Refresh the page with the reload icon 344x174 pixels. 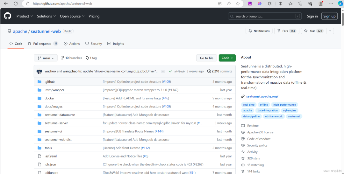pos(16,3)
